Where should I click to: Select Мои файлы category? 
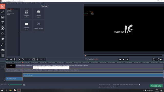10,9
